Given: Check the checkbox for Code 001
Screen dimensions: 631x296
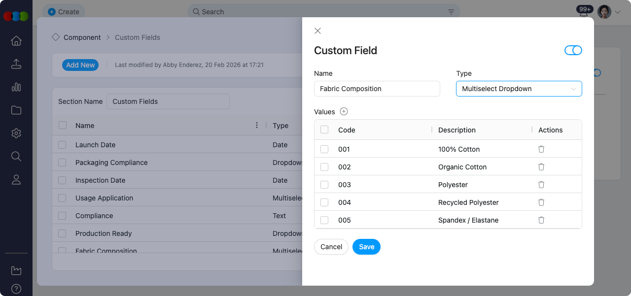Looking at the screenshot, I should (324, 149).
